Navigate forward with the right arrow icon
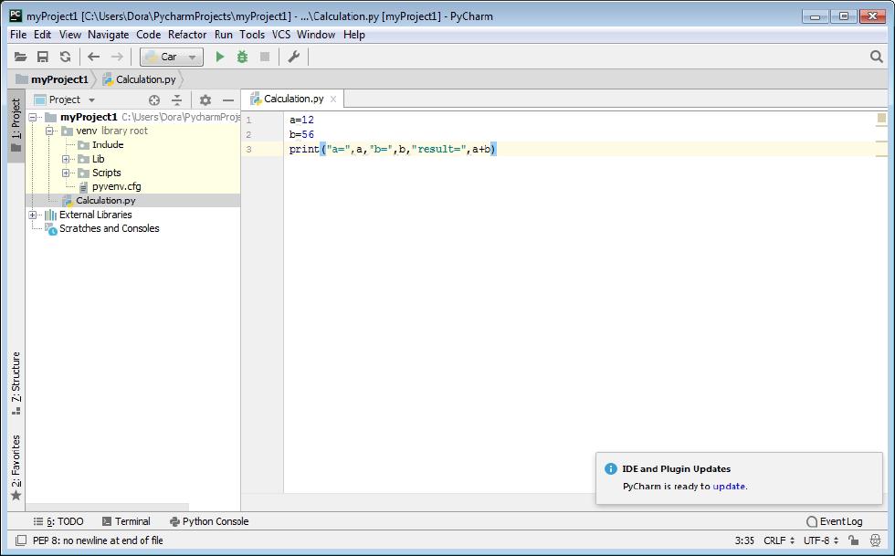This screenshot has height=556, width=895. [x=117, y=57]
